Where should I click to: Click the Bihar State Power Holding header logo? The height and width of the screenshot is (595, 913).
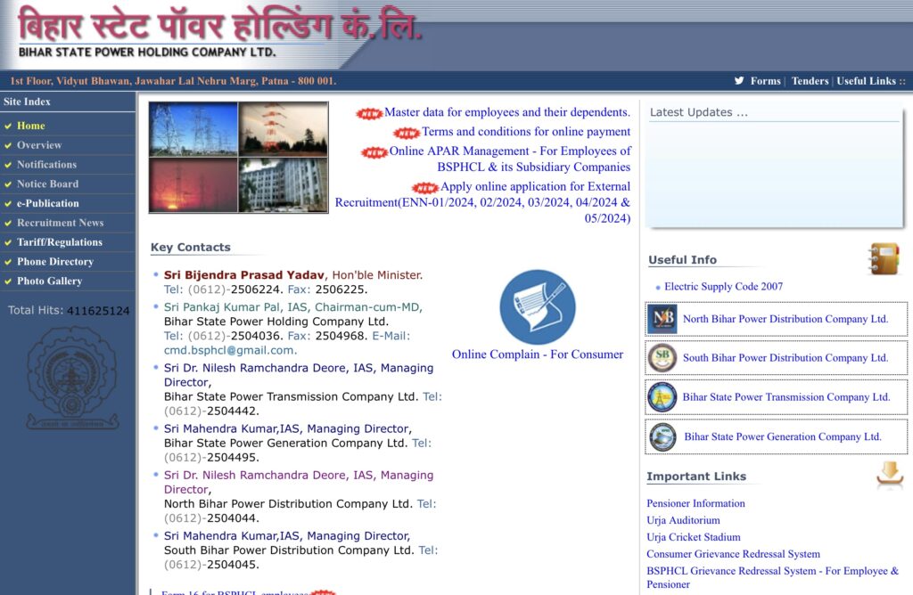point(220,32)
